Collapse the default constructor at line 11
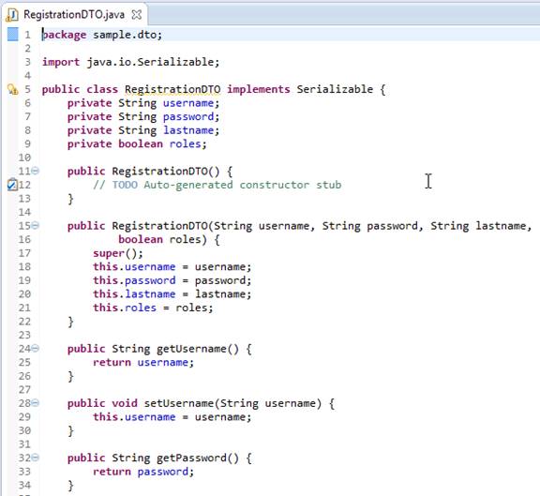This screenshot has height=496, width=540. [x=36, y=171]
